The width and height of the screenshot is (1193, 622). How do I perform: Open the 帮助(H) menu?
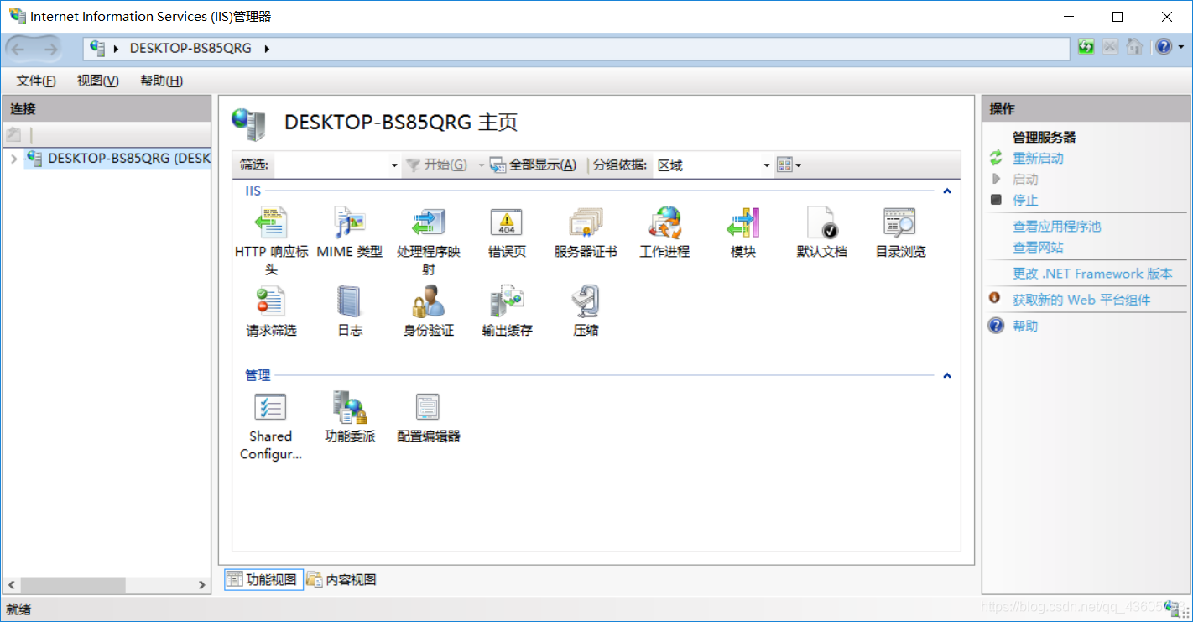[x=161, y=81]
